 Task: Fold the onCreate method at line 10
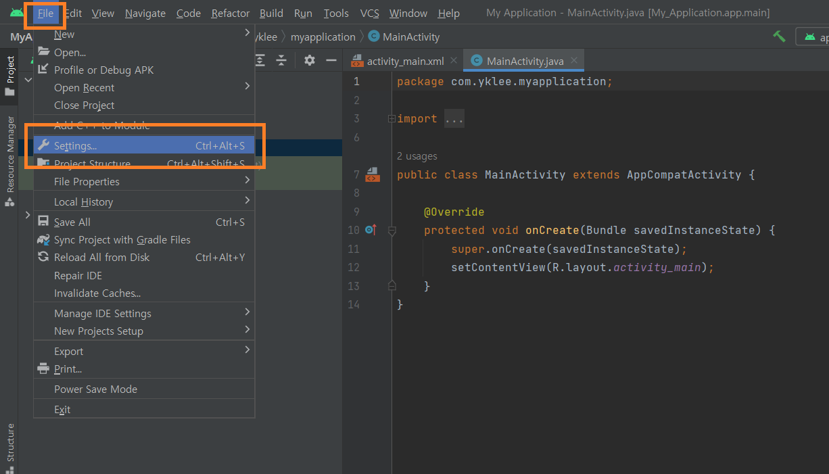[x=392, y=231]
